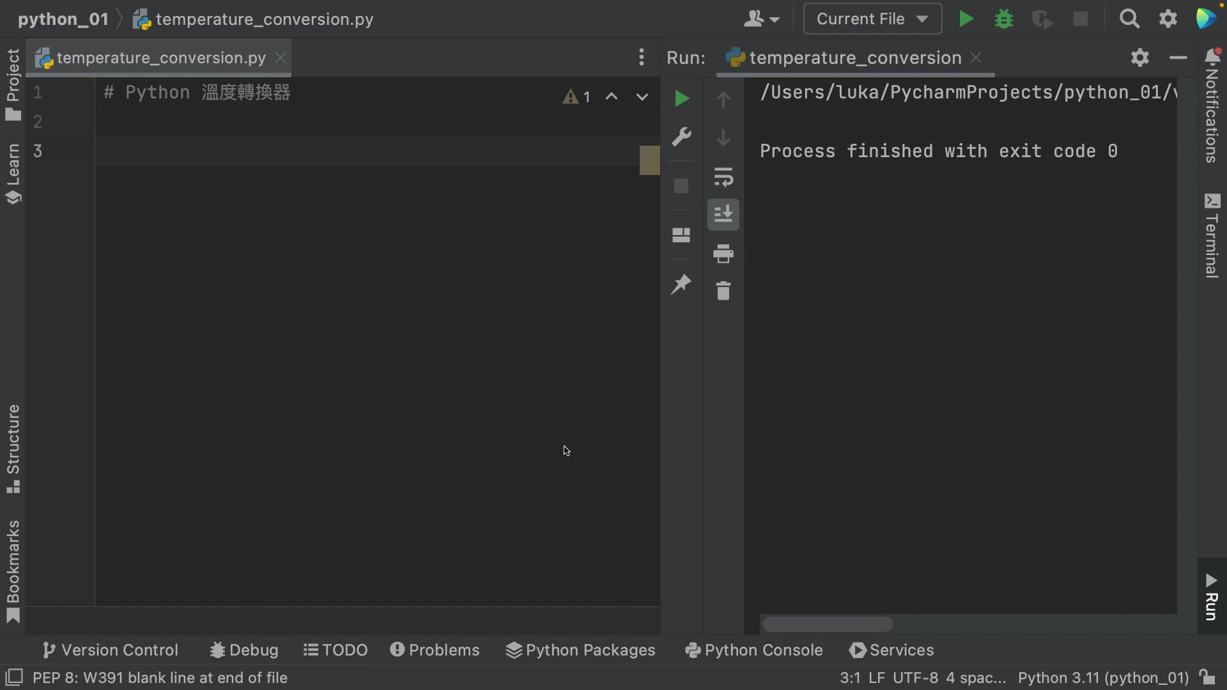The width and height of the screenshot is (1227, 690).
Task: Select the temperature_conversion.py editor tab
Action: (160, 58)
